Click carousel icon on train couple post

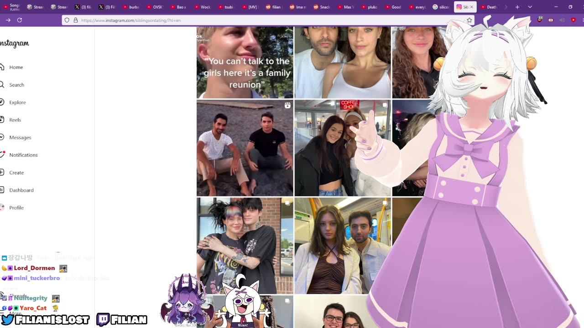pyautogui.click(x=385, y=203)
